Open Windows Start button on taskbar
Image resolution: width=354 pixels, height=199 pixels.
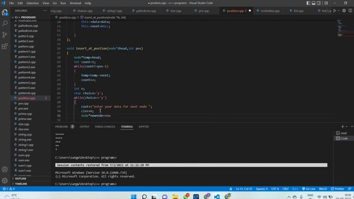(x=134, y=197)
